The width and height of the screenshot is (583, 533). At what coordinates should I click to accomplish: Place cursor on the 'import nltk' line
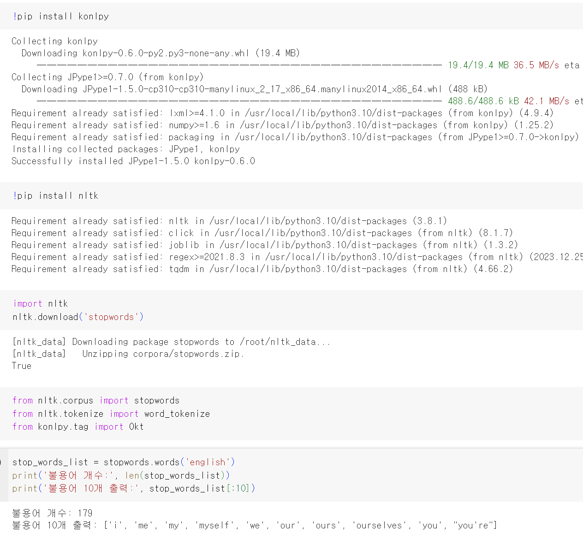pyautogui.click(x=41, y=303)
